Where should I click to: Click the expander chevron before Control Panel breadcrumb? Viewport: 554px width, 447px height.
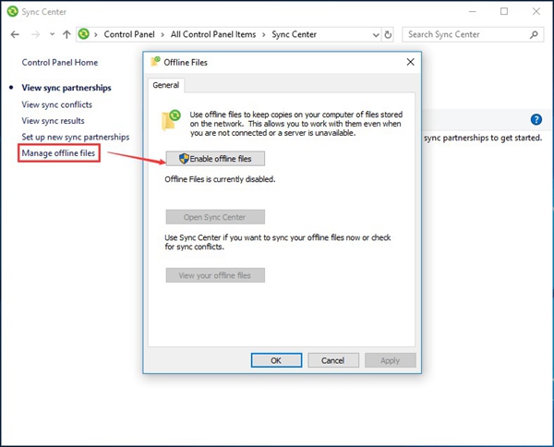point(96,34)
